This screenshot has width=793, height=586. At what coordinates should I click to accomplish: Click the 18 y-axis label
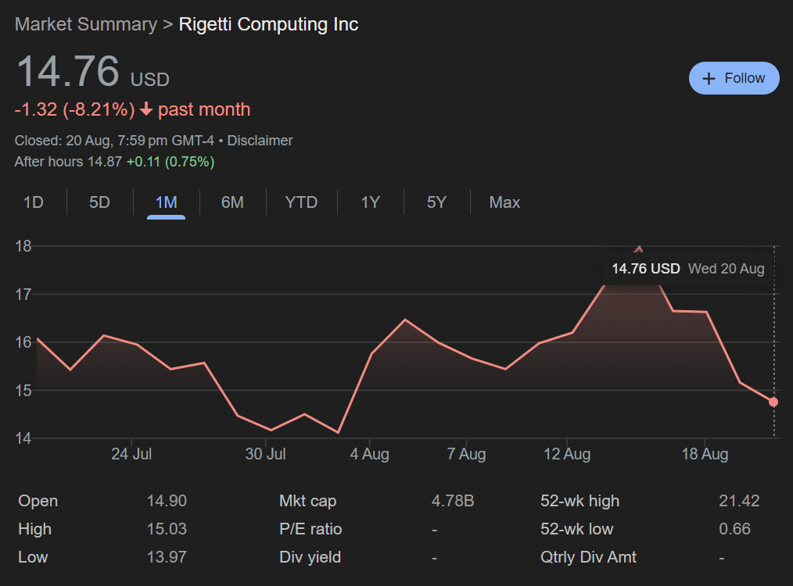[x=23, y=247]
